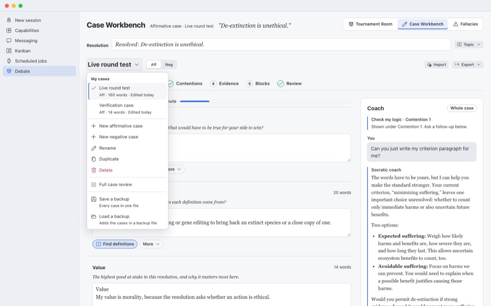The width and height of the screenshot is (491, 306).
Task: Click the Find definitions button
Action: pos(115,244)
